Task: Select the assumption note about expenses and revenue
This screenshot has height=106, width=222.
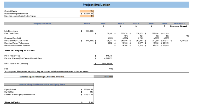Action: coord(46,71)
